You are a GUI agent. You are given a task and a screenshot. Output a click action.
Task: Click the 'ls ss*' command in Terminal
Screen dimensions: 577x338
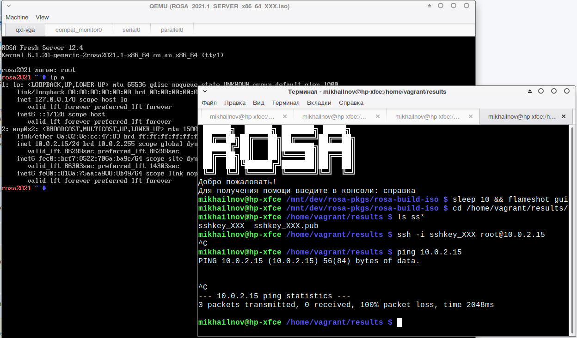[411, 217]
